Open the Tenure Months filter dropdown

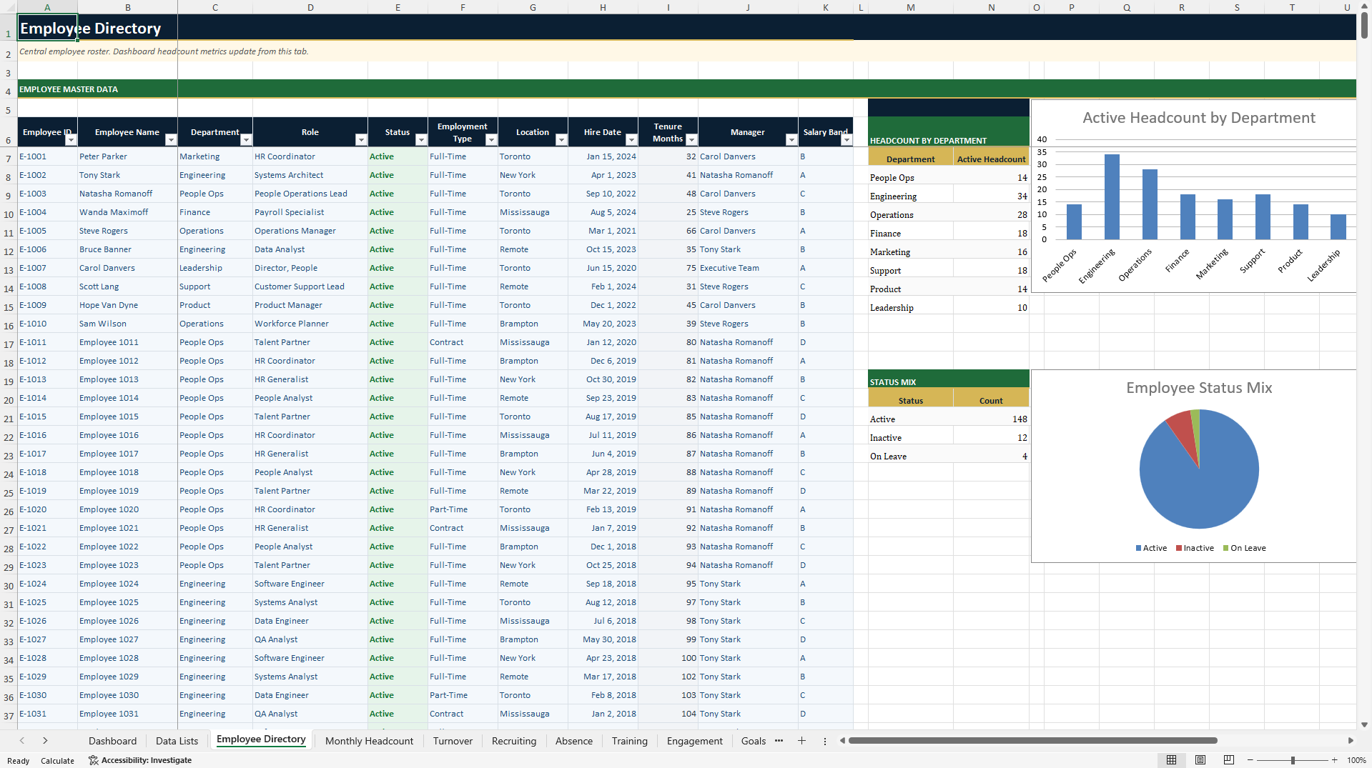click(691, 140)
